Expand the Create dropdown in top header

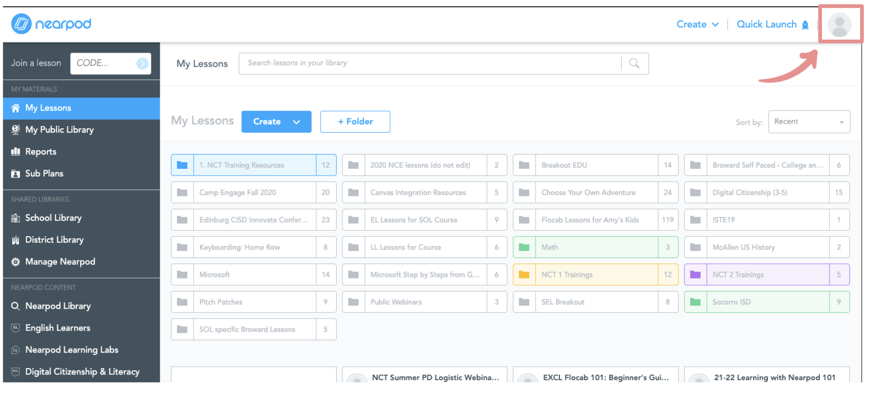point(697,24)
